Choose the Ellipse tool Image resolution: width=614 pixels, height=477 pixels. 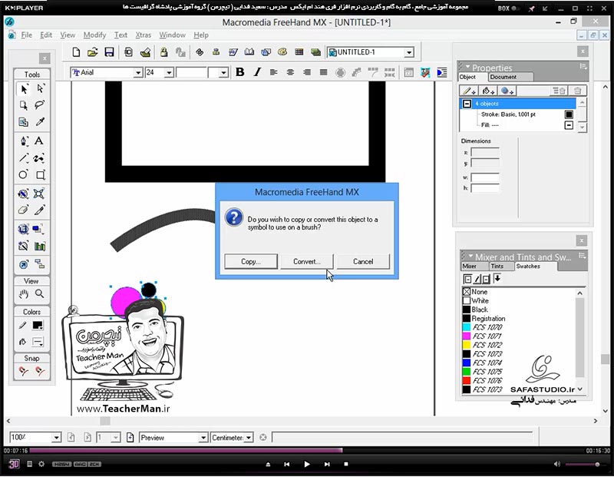24,175
